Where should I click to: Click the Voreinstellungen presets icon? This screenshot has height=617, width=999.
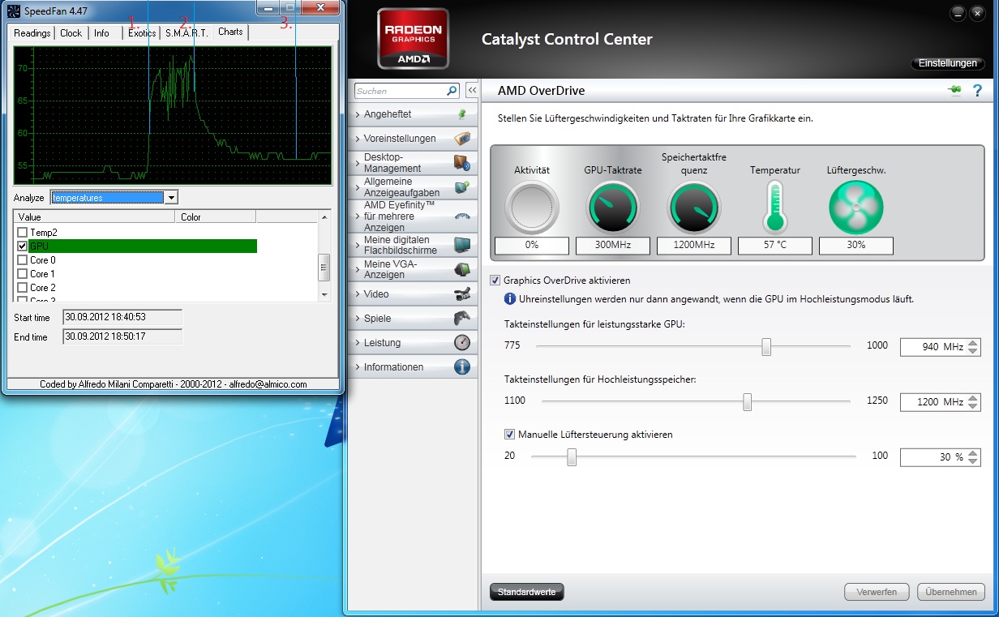click(x=461, y=139)
